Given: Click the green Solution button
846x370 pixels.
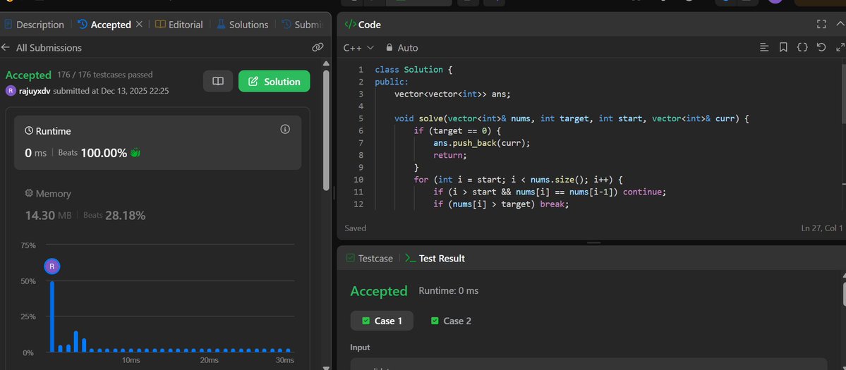Looking at the screenshot, I should (x=274, y=81).
